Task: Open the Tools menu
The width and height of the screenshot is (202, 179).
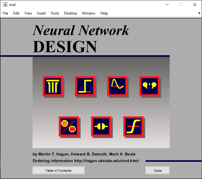Action: (55, 13)
